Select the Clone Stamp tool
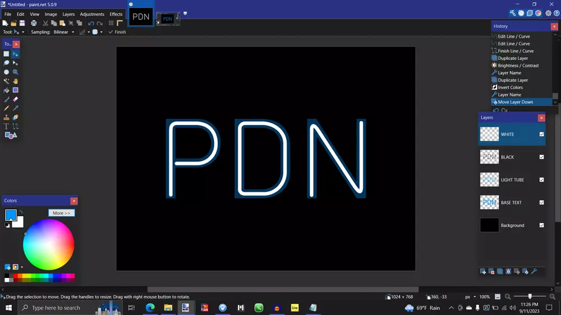Viewport: 561px width, 315px height. tap(6, 117)
